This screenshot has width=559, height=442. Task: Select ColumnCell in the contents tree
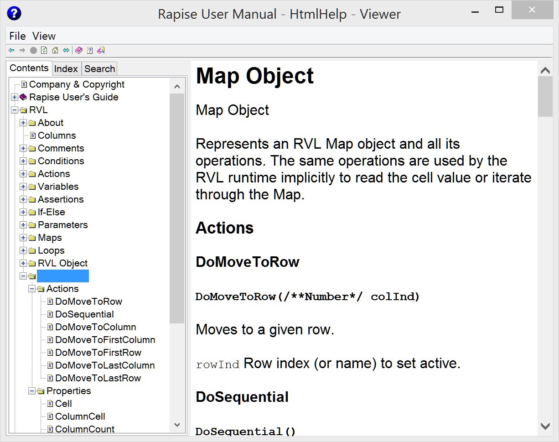(80, 416)
